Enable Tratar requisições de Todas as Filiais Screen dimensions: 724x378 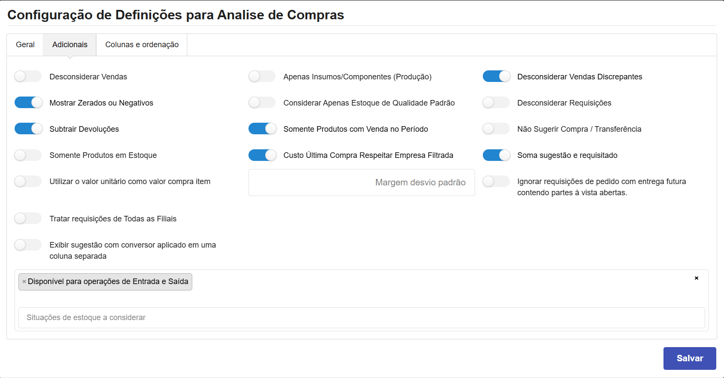(x=28, y=219)
